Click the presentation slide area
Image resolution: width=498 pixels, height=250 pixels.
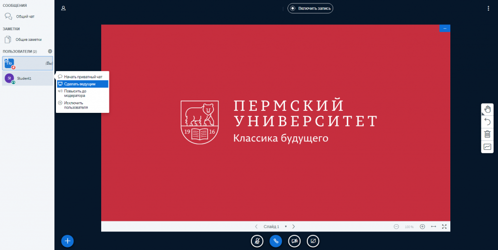[x=276, y=123]
